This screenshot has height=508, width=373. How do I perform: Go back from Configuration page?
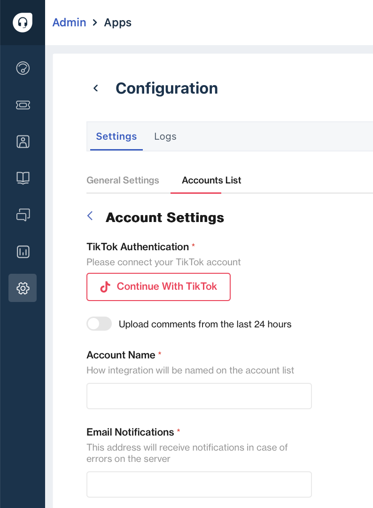pyautogui.click(x=96, y=88)
